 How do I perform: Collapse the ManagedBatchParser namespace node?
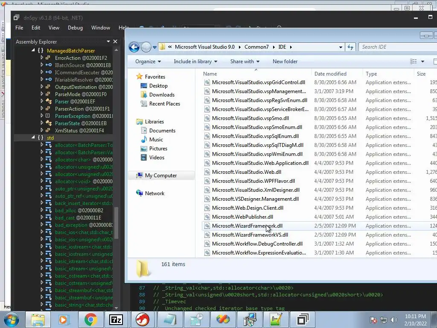point(33,50)
